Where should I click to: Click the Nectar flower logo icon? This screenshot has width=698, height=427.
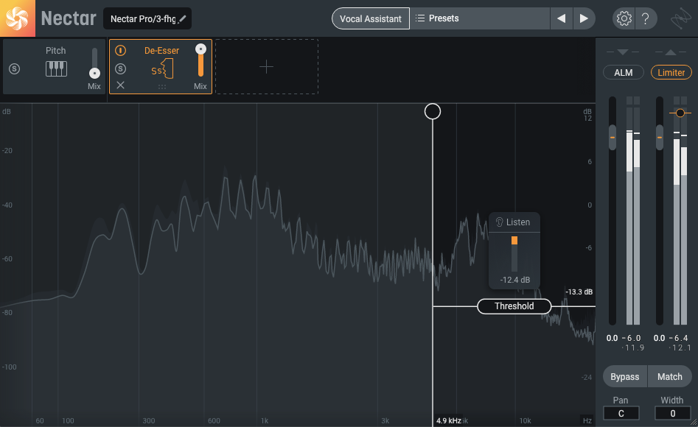(x=18, y=18)
